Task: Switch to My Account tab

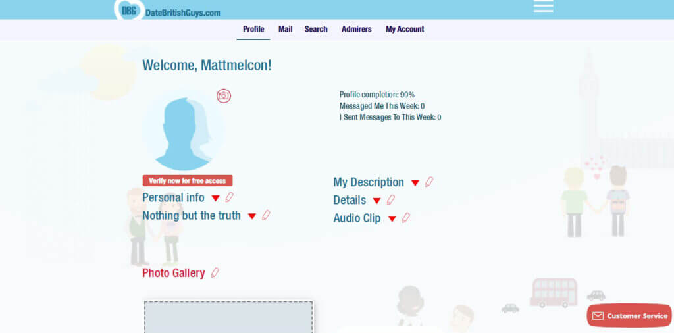Action: tap(405, 29)
